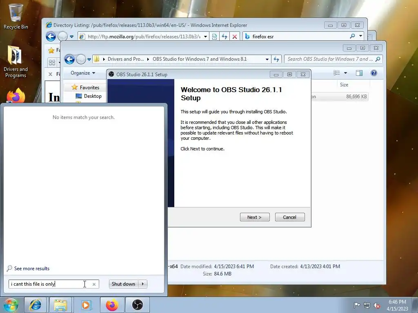Toggle IE compatibility view icon
The height and width of the screenshot is (313, 418).
(x=214, y=36)
